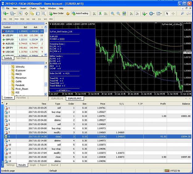Image resolution: width=193 pixels, height=174 pixels.
Task: Switch chart to line chart icon
Action: 106,14
